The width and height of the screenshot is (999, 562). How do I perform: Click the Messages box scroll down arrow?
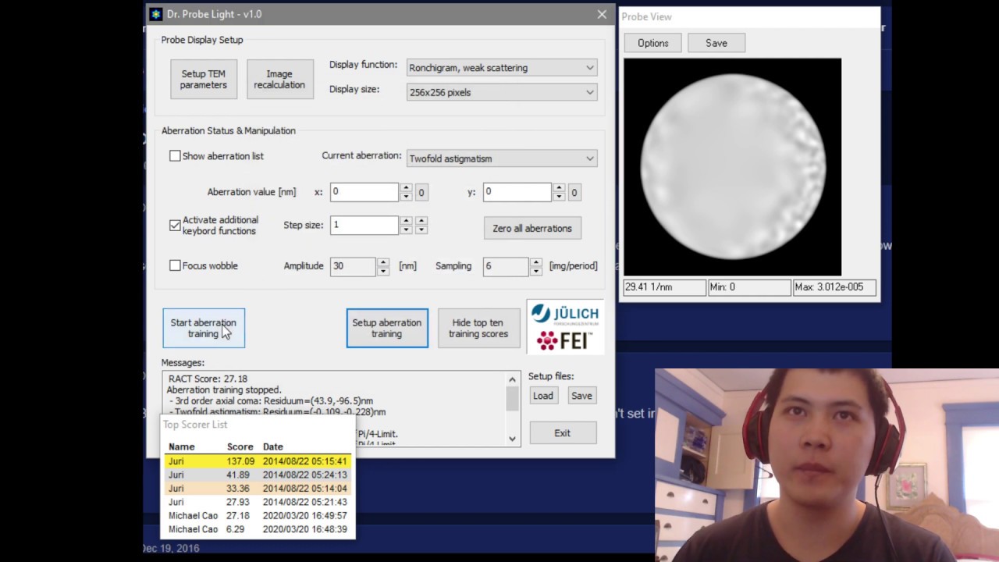click(x=512, y=439)
